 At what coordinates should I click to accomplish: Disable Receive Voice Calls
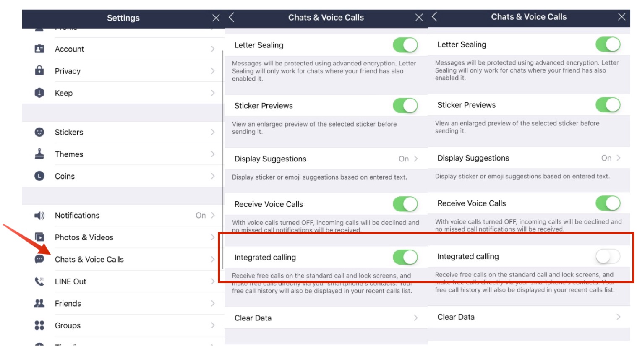click(404, 204)
